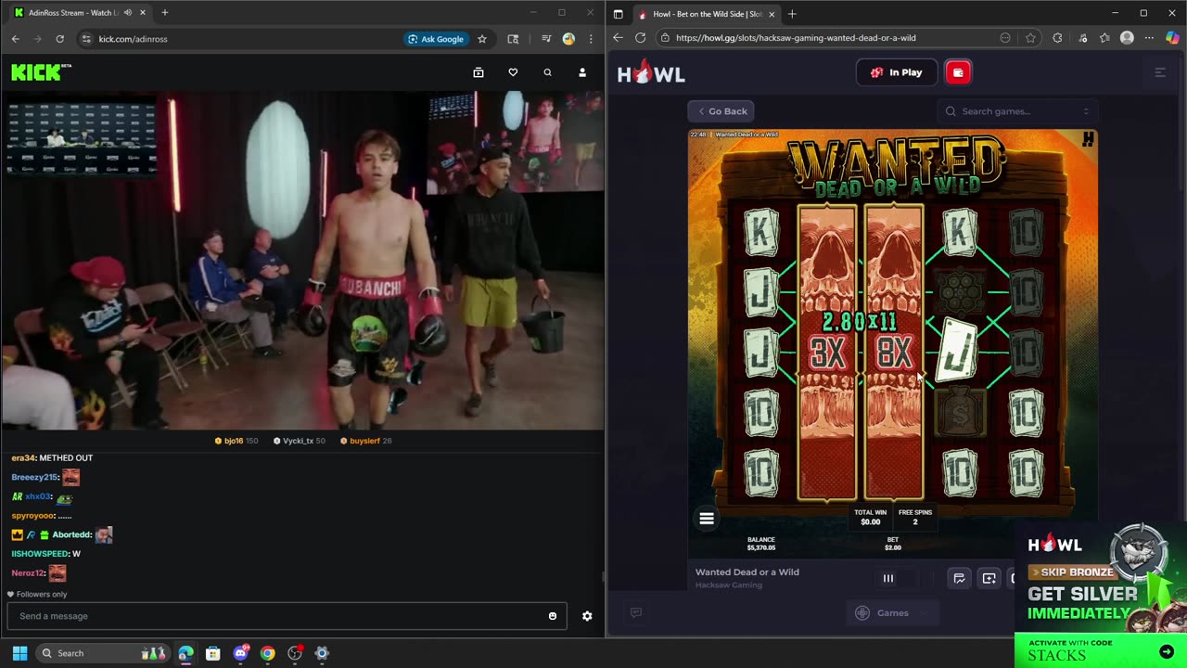Viewport: 1187px width, 668px height.
Task: Click In Play button
Action: 896,72
